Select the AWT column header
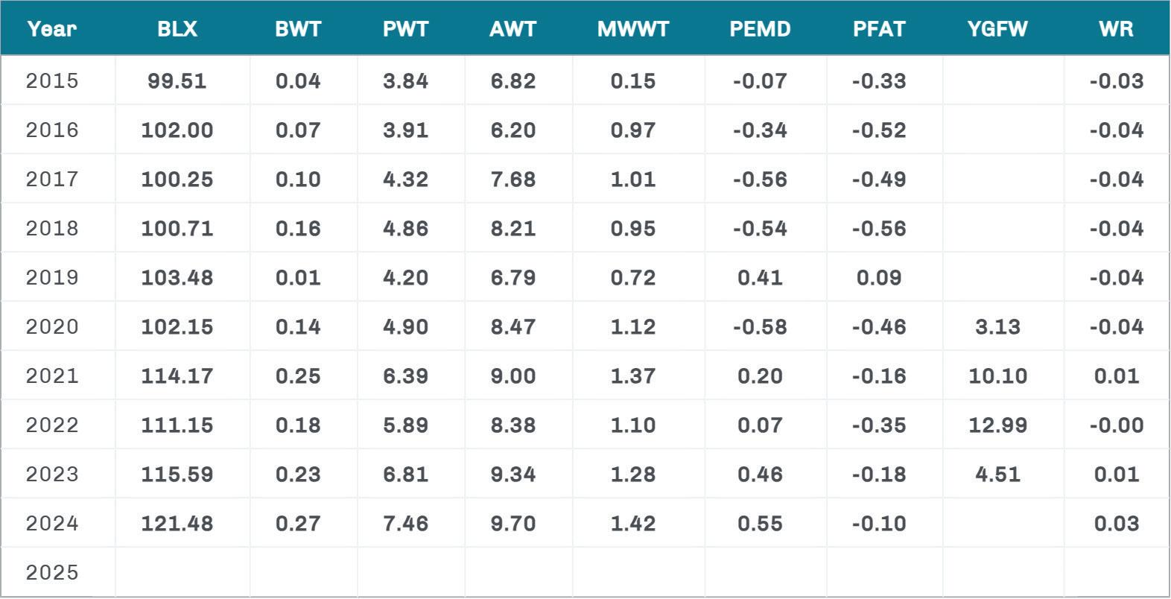Viewport: 1171px width, 599px height. (512, 29)
